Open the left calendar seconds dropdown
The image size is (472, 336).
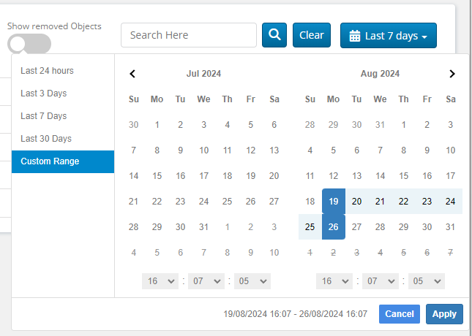(252, 281)
